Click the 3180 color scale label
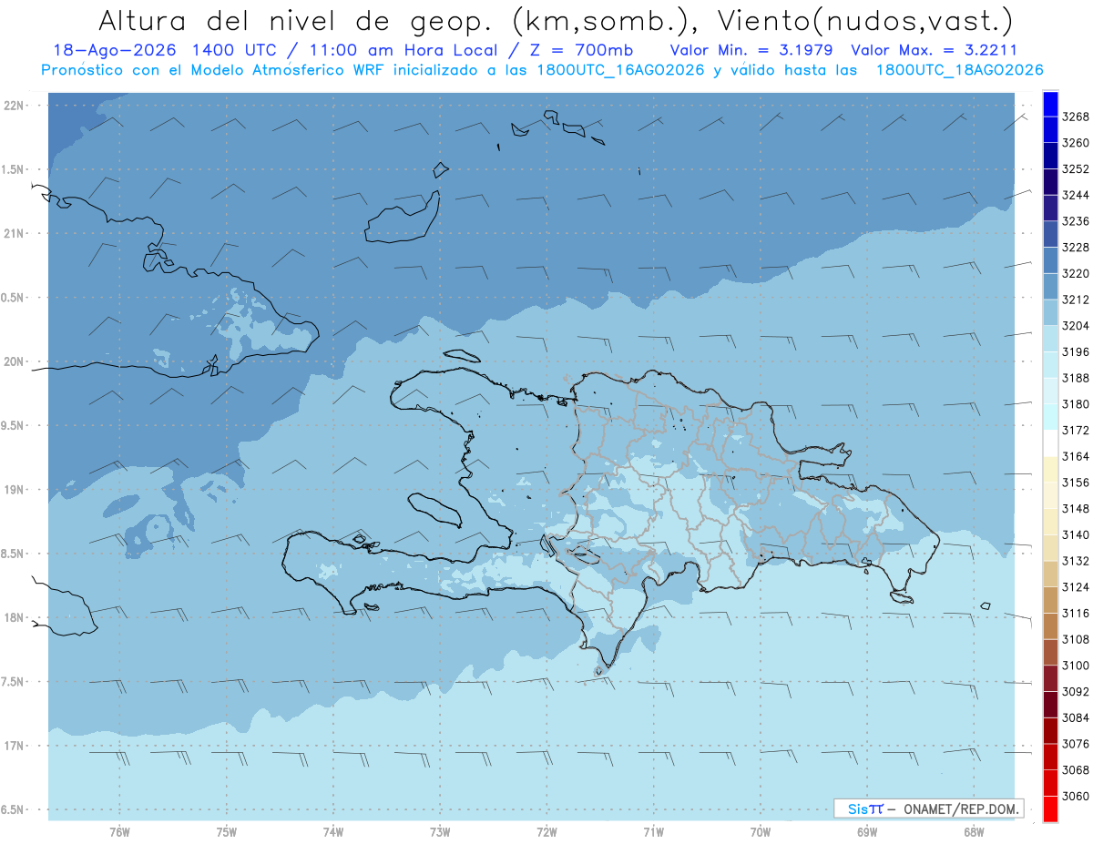1093x844 pixels. [1076, 404]
